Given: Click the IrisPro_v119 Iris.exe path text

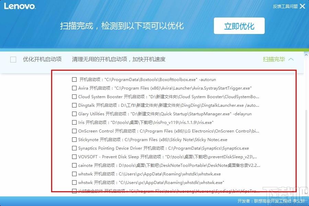Looking at the screenshot, I should point(162,123).
